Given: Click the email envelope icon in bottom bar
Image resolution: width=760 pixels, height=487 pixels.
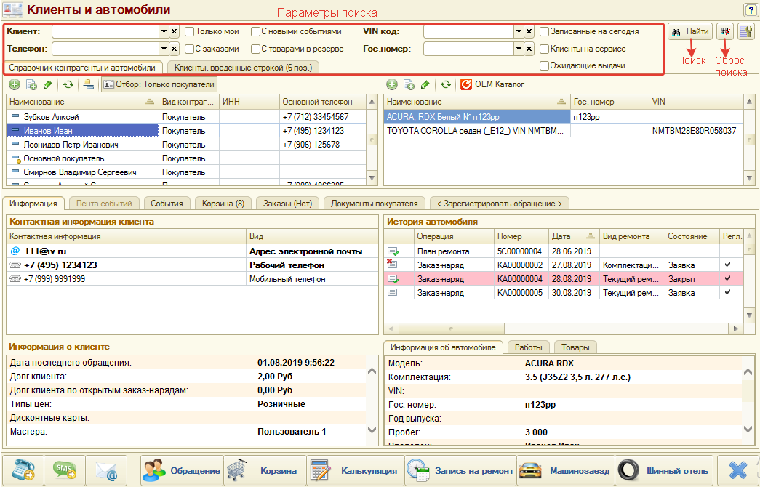Looking at the screenshot, I should pos(107,470).
